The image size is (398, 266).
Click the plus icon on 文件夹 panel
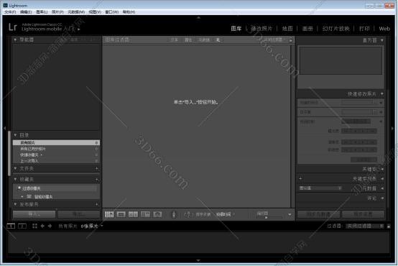(x=97, y=168)
